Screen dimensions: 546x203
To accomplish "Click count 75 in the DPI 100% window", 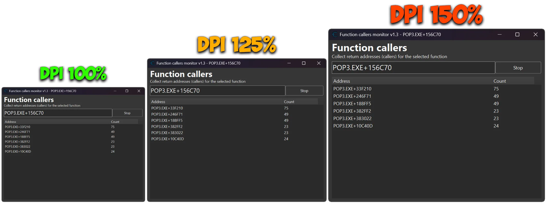I will point(113,127).
